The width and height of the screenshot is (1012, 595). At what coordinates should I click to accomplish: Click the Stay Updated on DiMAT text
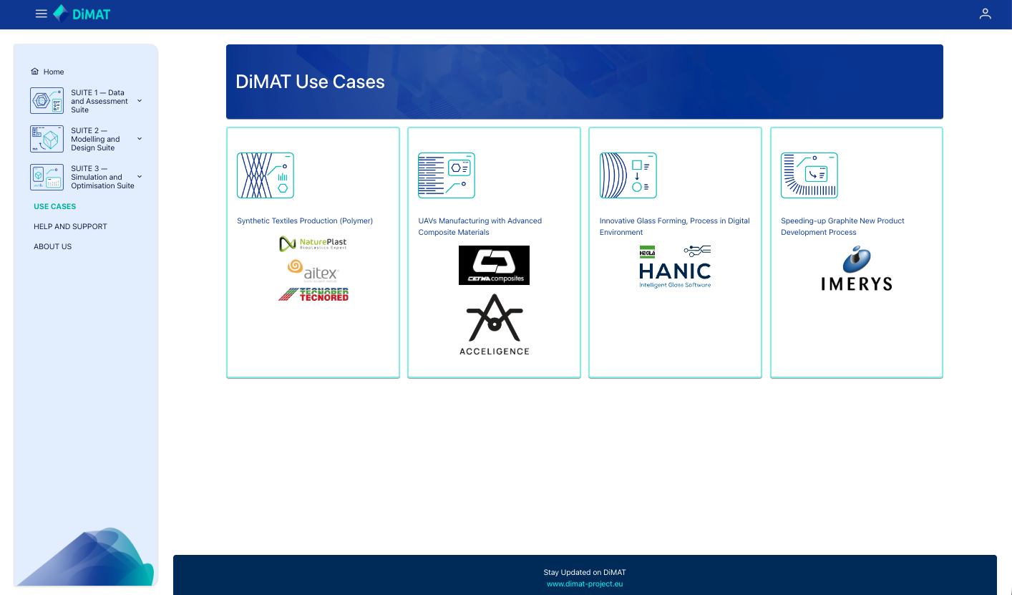tap(585, 572)
